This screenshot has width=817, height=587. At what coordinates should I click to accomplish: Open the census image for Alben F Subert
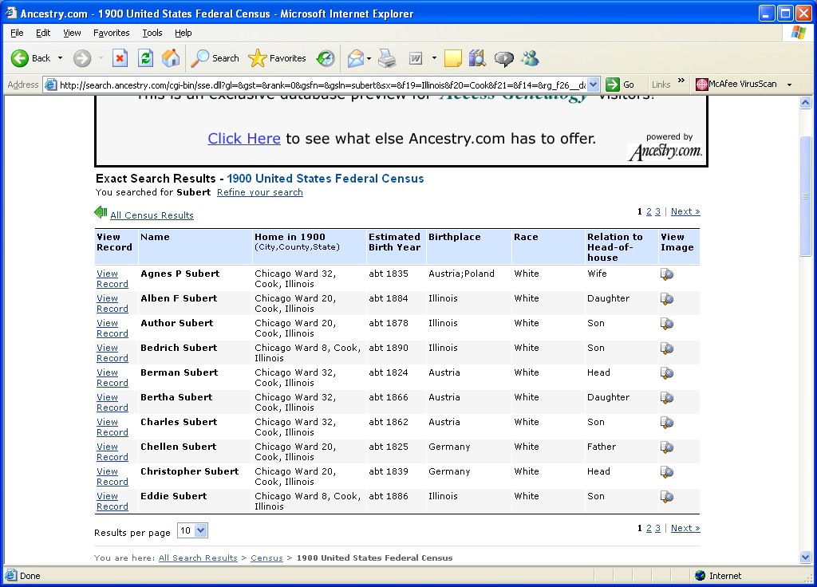click(x=667, y=299)
